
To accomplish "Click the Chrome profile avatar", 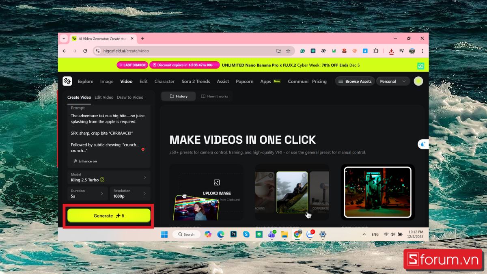I will (x=412, y=51).
